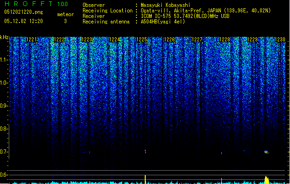Screen dimensions: 290x184
Task: Click the date stamp 05.12.02 12:20
Action: point(24,21)
